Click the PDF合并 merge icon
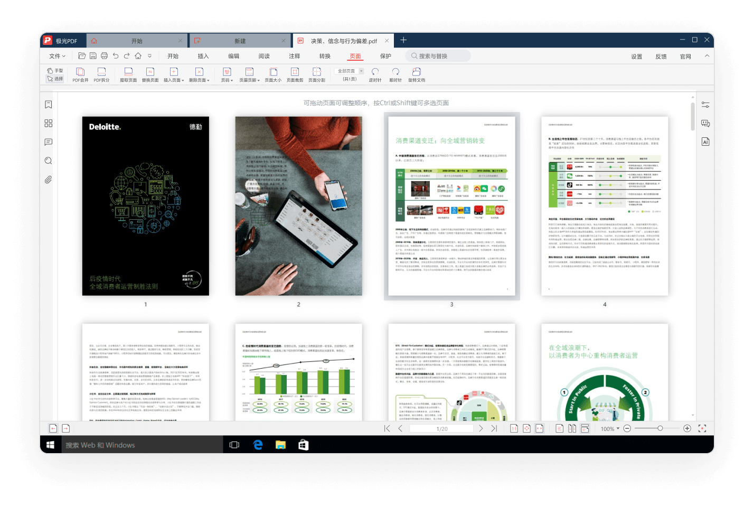The width and height of the screenshot is (754, 507). click(80, 74)
